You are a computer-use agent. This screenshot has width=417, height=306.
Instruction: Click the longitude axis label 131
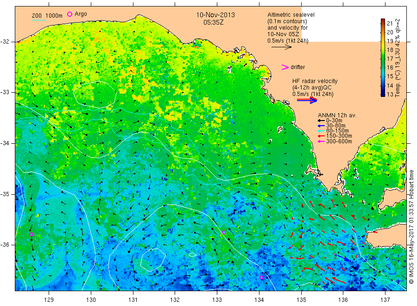[133, 300]
